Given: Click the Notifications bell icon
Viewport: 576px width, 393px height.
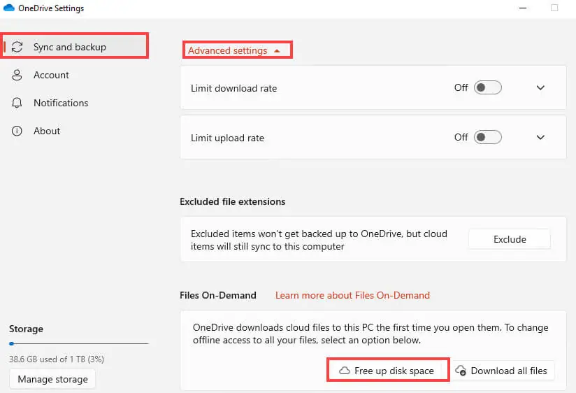Looking at the screenshot, I should 17,103.
